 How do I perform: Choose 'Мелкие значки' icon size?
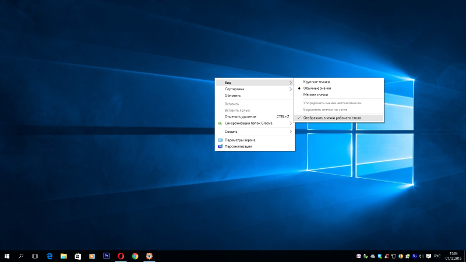tap(315, 94)
